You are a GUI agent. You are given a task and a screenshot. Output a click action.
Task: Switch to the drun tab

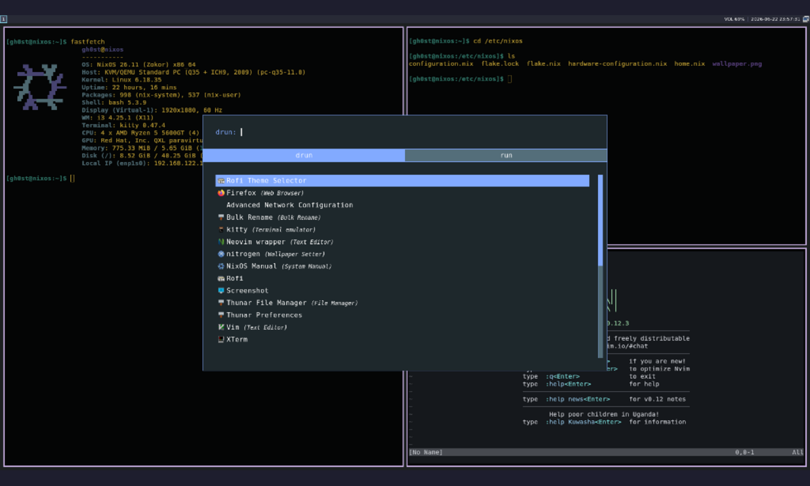(x=304, y=155)
